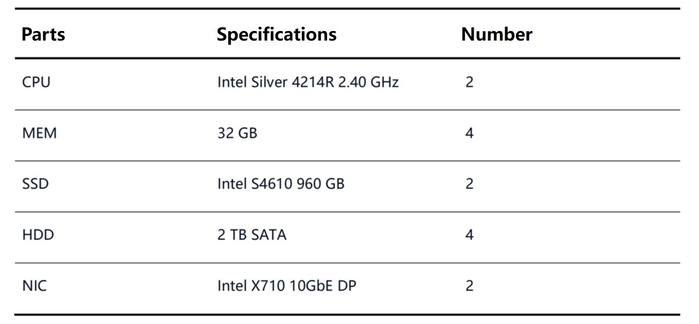Select the HDD row label

click(x=38, y=235)
